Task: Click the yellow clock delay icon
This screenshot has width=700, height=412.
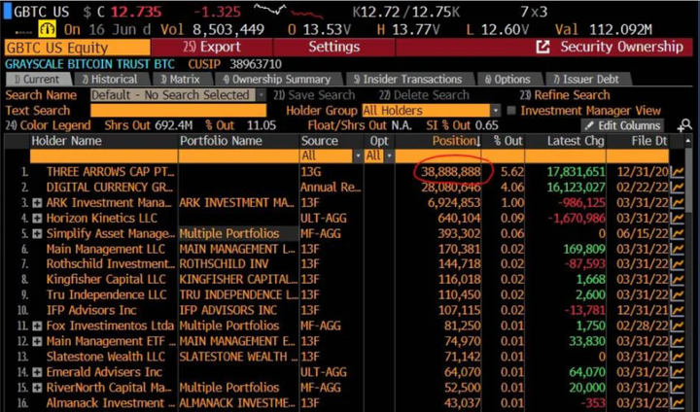Action: click(x=47, y=29)
